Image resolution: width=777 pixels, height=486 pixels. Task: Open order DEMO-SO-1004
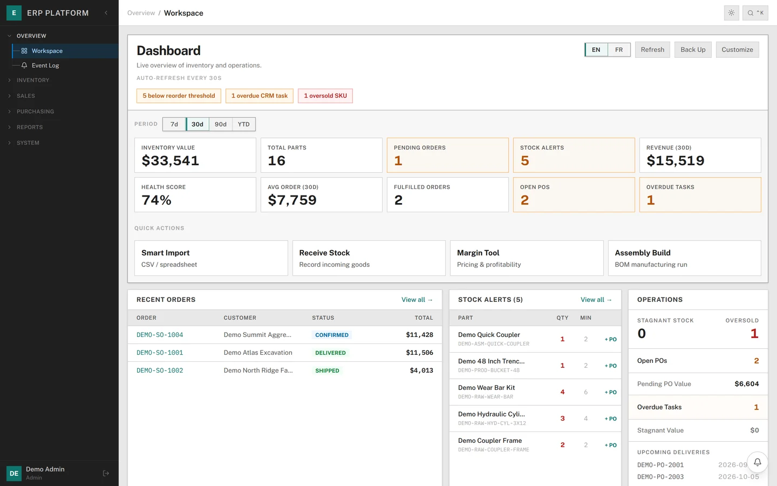coord(160,335)
